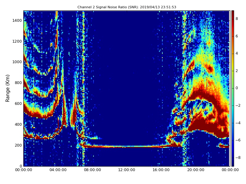Viewport: 246px width, 184px height.
Task: Click the 1000 range tick label
Action: click(x=17, y=62)
